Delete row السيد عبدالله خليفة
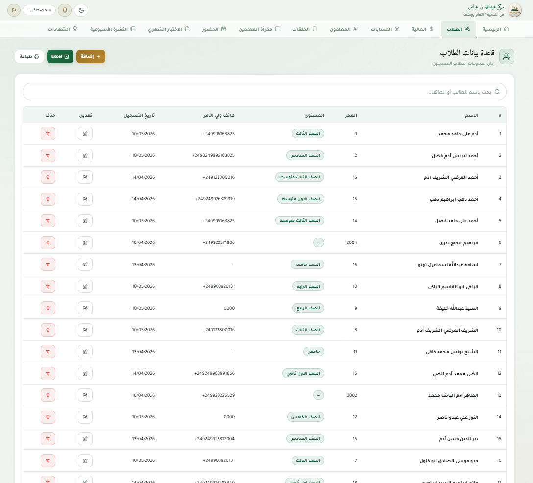Screen dimensions: 533x483 48,308
